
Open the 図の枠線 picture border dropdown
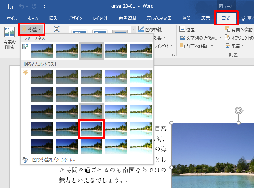[x=152, y=29]
